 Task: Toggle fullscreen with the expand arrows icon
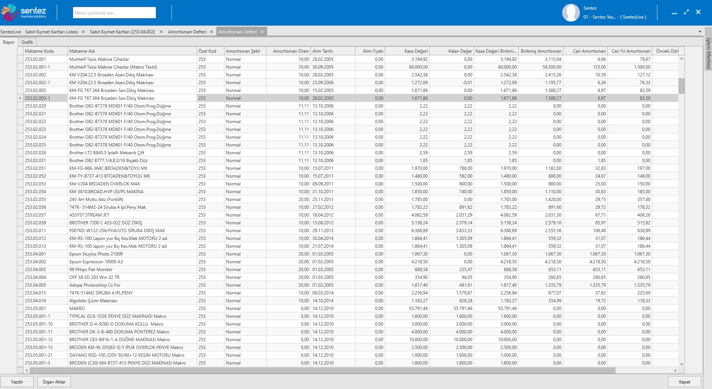point(686,12)
